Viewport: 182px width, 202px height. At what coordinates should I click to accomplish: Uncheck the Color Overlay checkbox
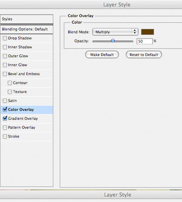point(5,109)
